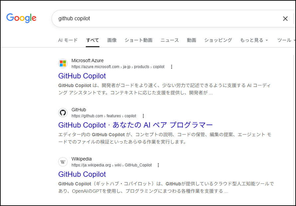Screen dimensions: 296x206
Task: Go to the ニュース tab
Action: click(x=170, y=40)
